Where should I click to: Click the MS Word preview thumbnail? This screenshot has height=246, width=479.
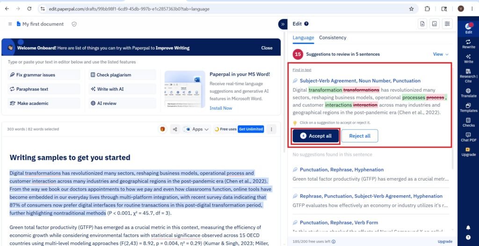[x=185, y=89]
